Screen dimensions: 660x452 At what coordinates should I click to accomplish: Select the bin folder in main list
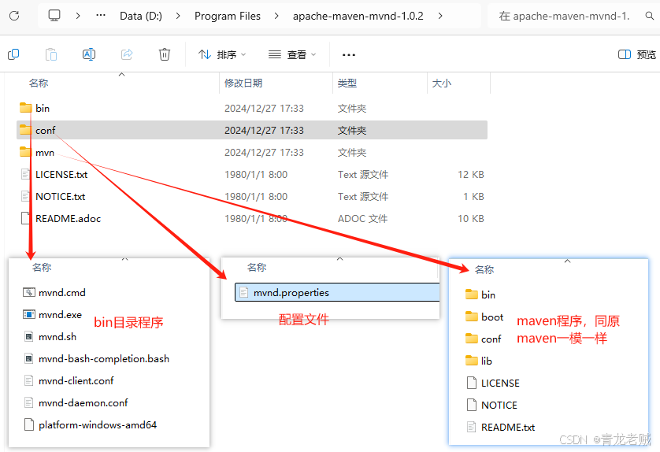pos(43,108)
